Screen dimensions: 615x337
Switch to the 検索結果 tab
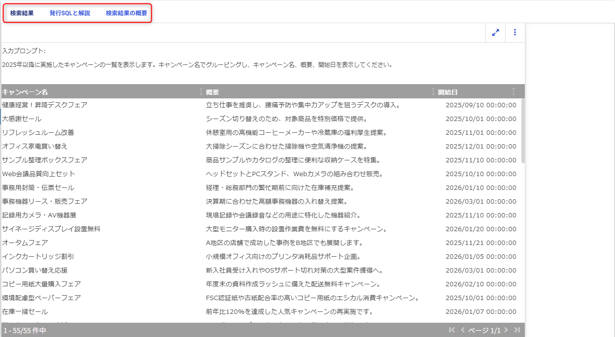coord(22,13)
